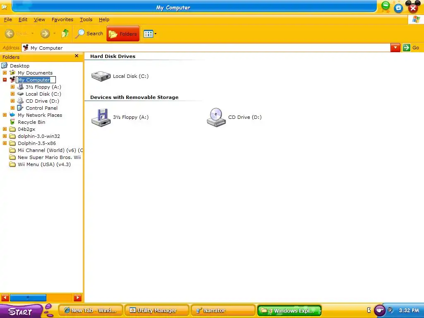Open Windows Explorer taskbar group
This screenshot has width=424, height=318.
[289, 311]
